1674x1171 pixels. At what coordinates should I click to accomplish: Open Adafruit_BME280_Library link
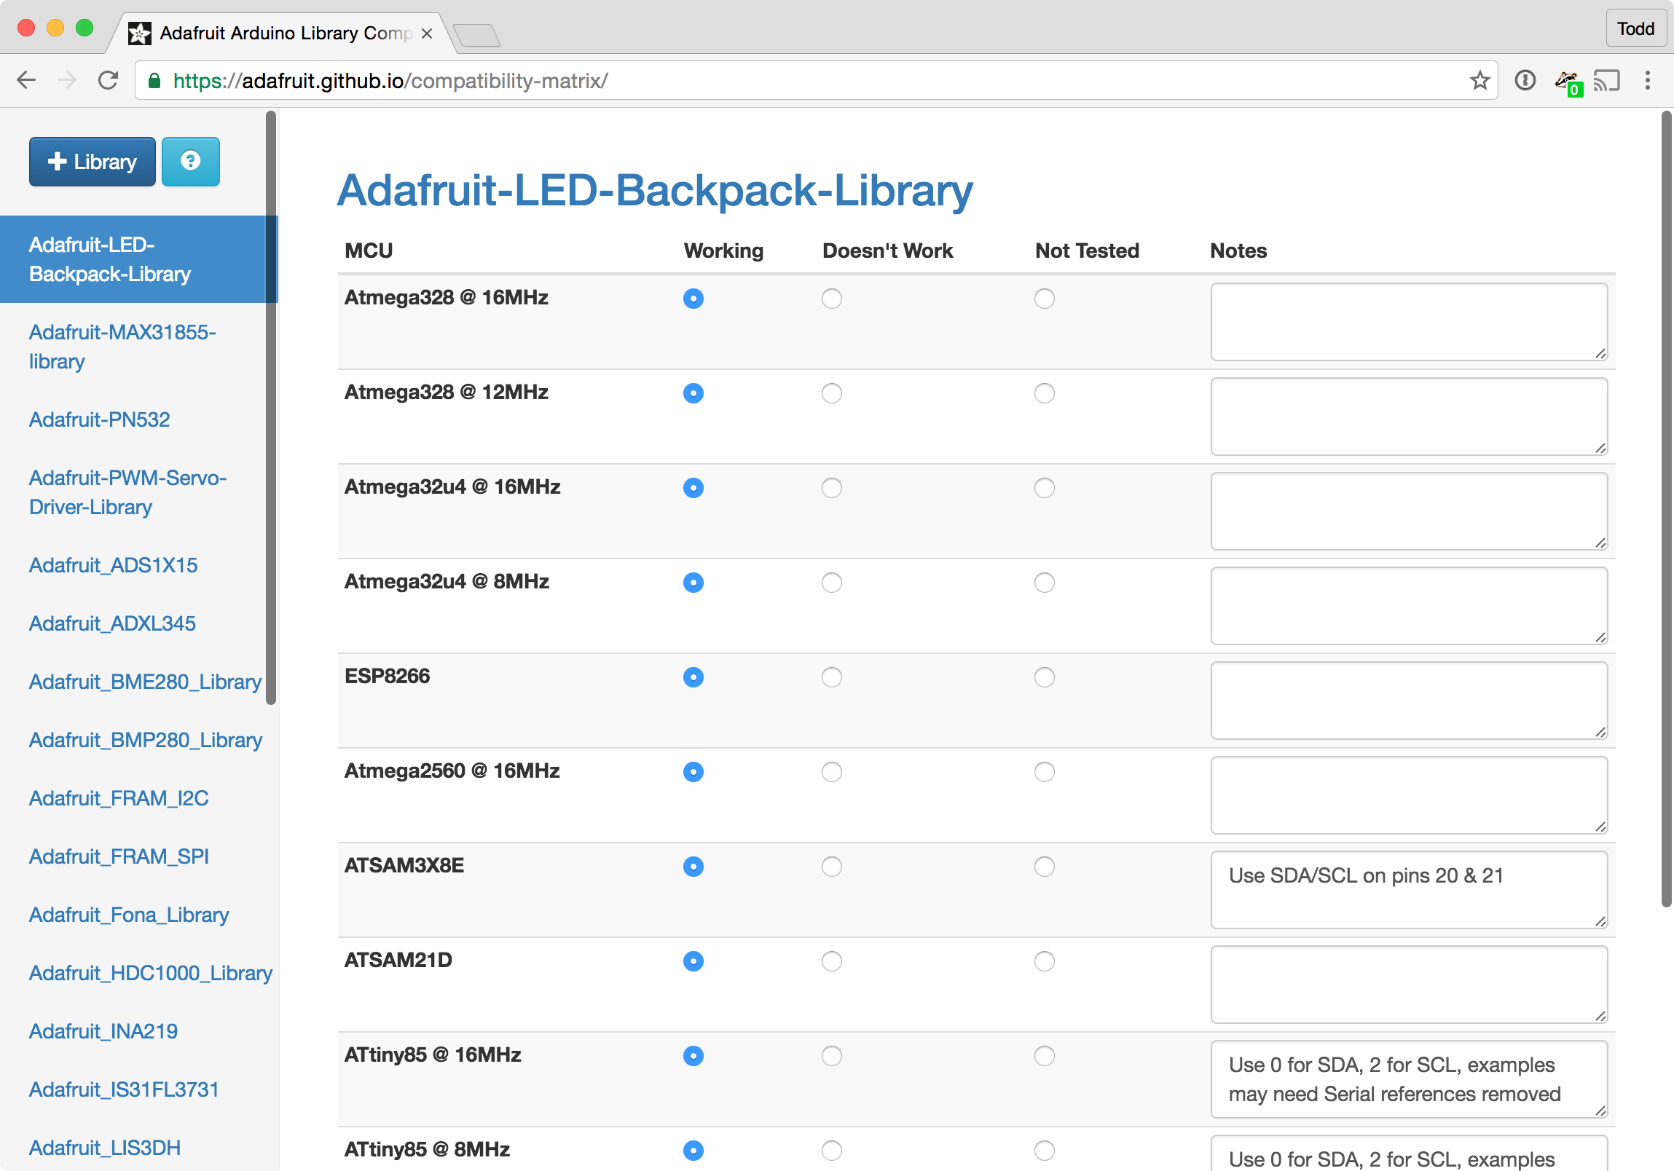coord(145,682)
